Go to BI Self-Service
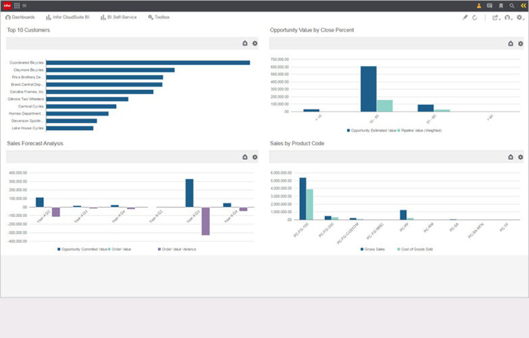529x338 pixels. tap(118, 17)
